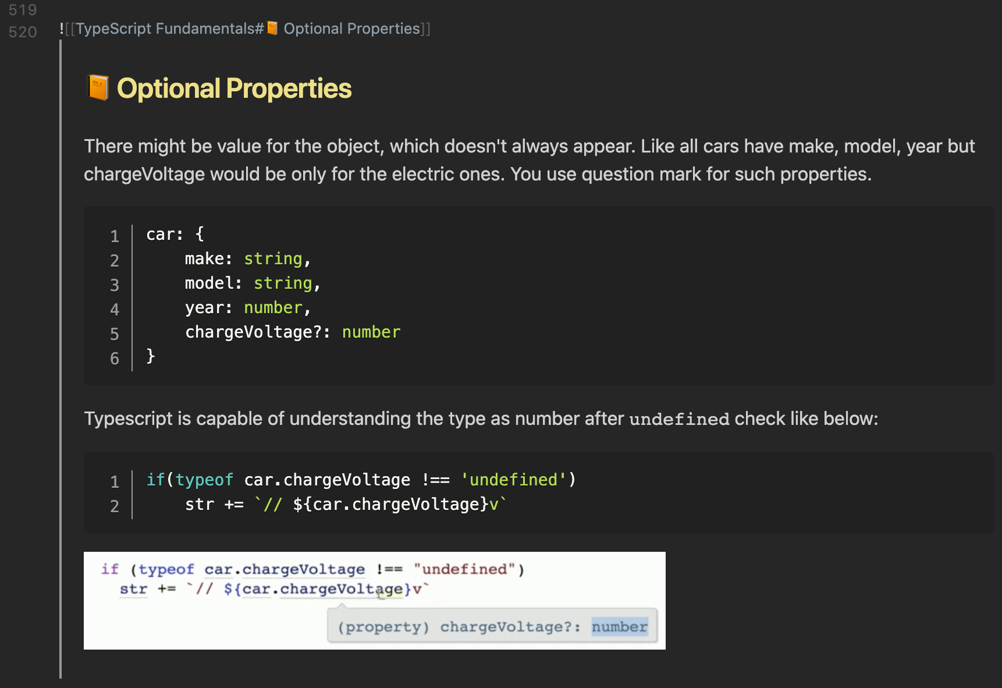Click the highlighted 'number' in the tooltip image

click(620, 627)
